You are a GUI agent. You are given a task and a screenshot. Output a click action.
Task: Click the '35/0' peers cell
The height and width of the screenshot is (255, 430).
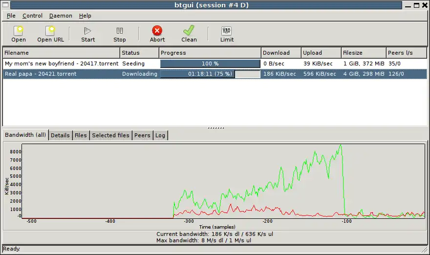tap(394, 64)
